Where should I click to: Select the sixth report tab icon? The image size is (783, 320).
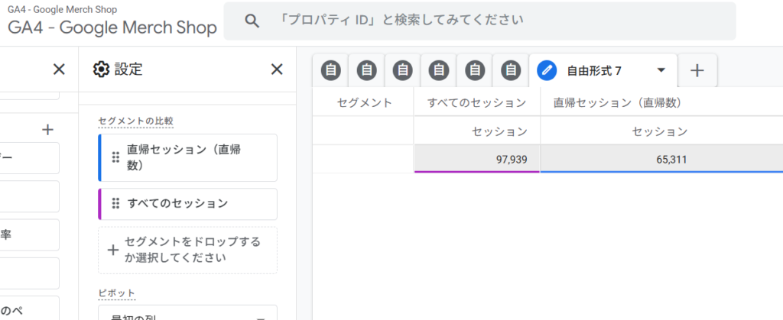point(510,70)
